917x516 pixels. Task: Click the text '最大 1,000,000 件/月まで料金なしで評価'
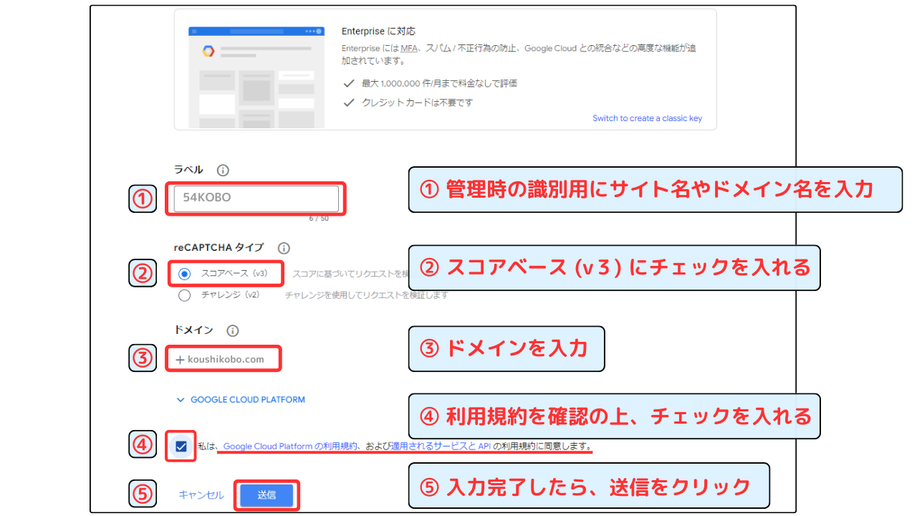pyautogui.click(x=438, y=83)
